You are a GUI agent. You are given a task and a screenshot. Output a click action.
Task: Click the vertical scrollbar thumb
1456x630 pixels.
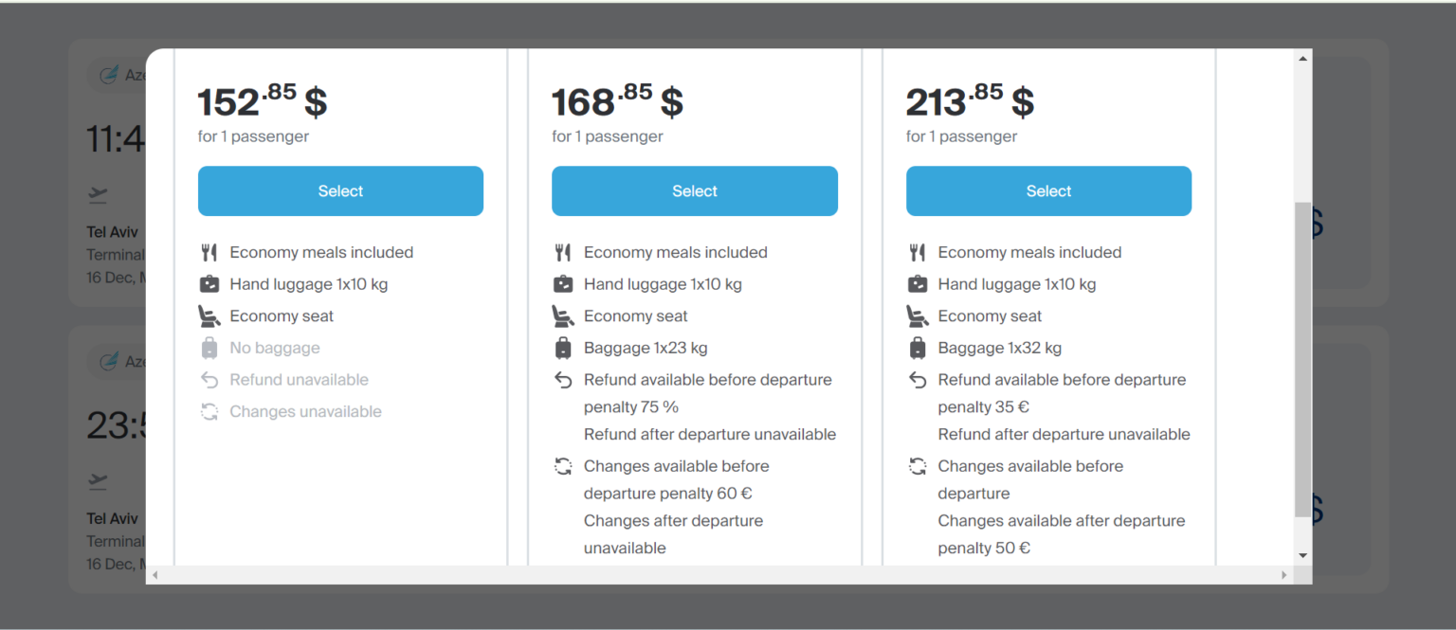1302,360
